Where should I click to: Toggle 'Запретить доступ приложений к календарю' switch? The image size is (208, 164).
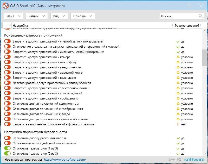tap(7, 77)
